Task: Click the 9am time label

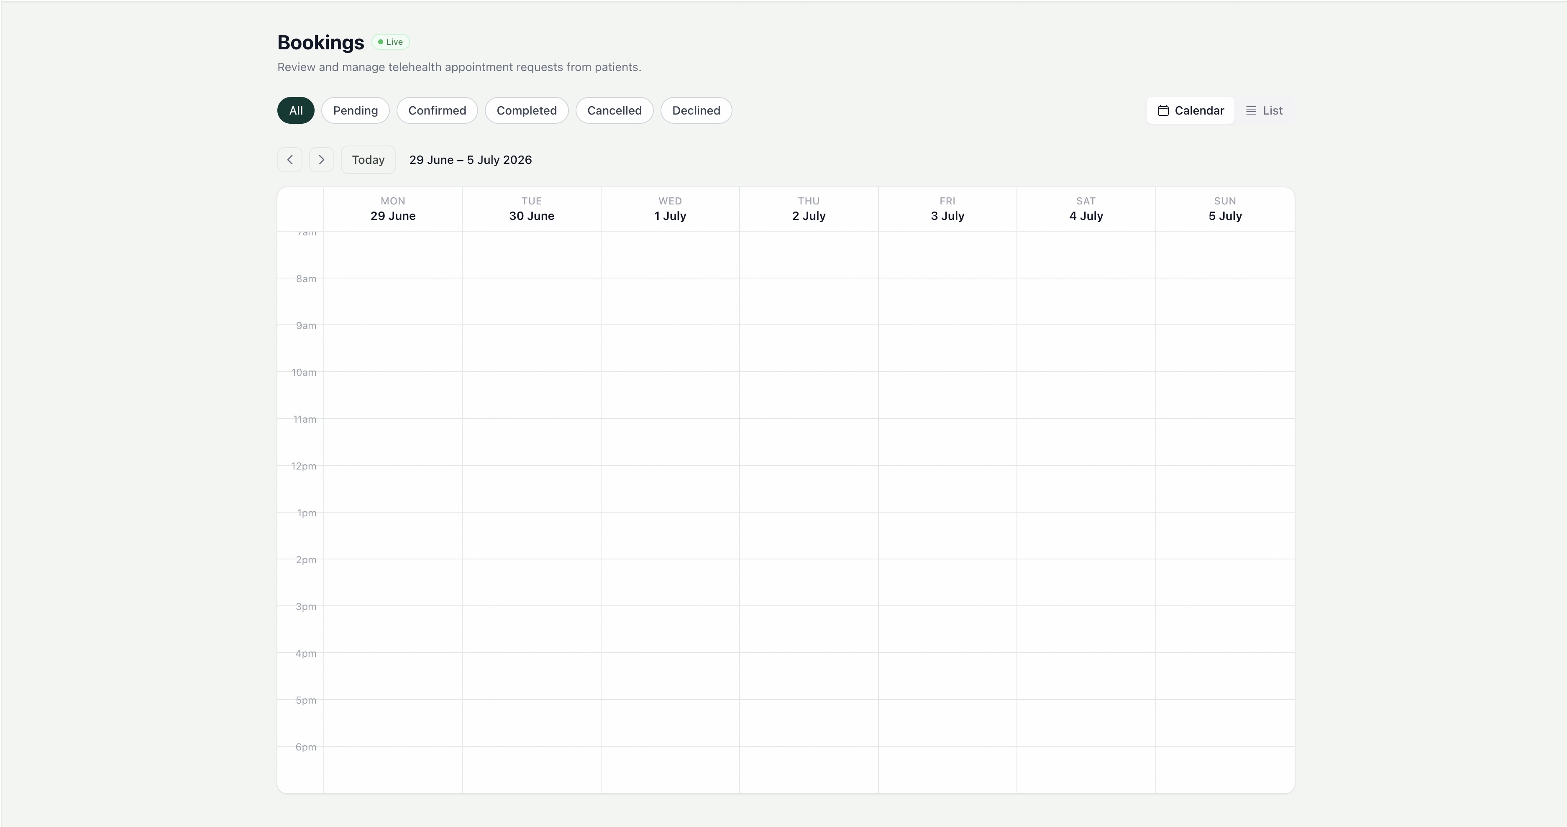Action: (306, 326)
